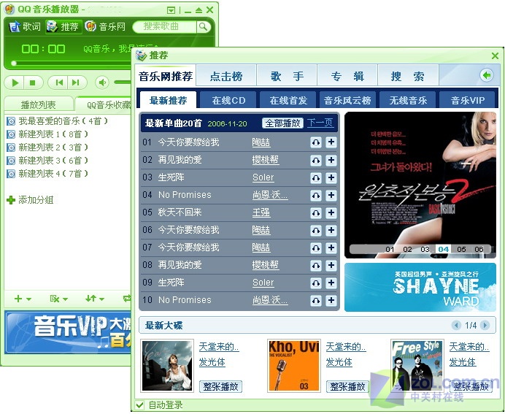Open 在线CD sub-tab

click(x=228, y=100)
